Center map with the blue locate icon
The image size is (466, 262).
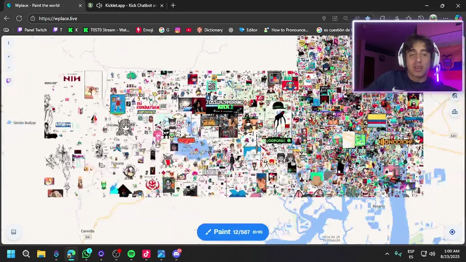tap(452, 232)
